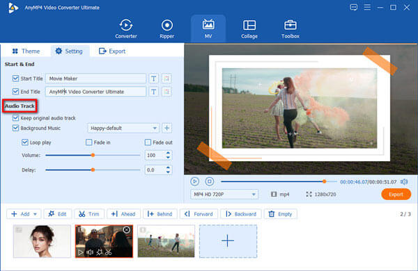Click the Volume value field 100
418x271 pixels.
coord(155,156)
